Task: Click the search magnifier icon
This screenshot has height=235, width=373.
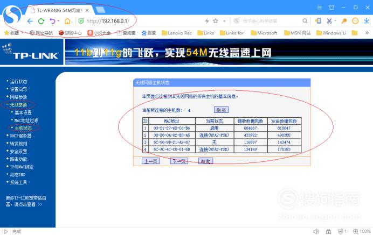Action: tap(305, 21)
